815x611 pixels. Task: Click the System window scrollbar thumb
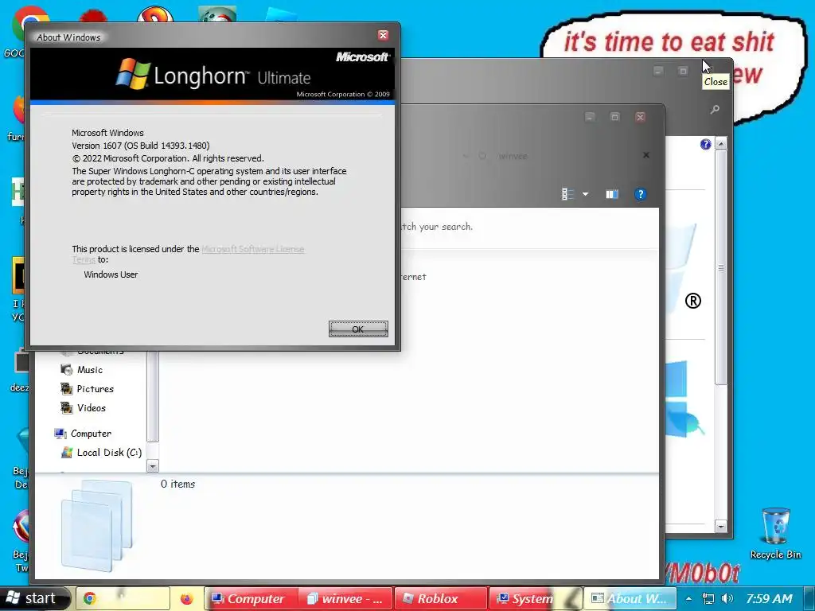[721, 267]
